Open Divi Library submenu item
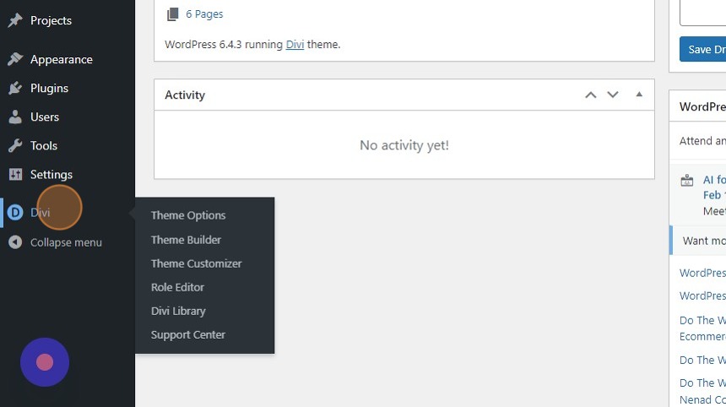The image size is (726, 407). pyautogui.click(x=178, y=311)
